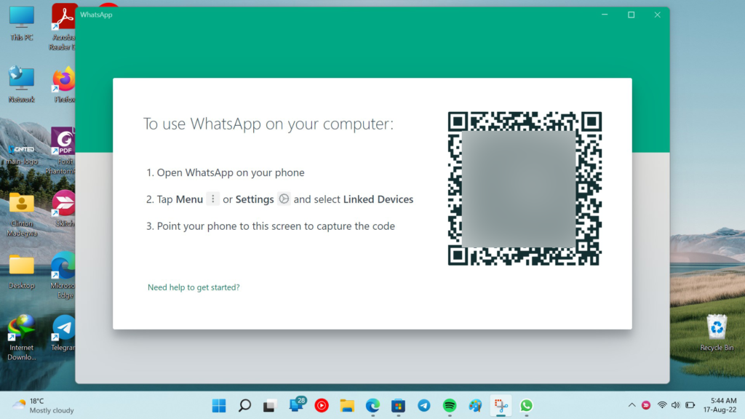Select the Desktop folder icon

tap(22, 272)
